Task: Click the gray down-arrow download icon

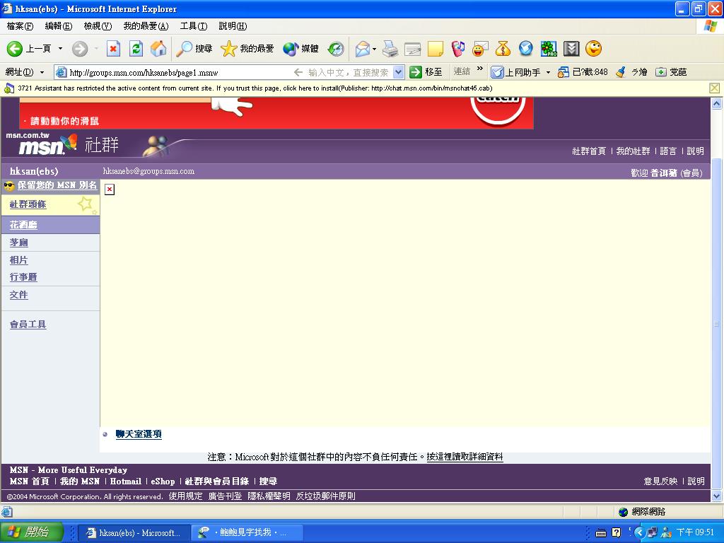Action: (571, 49)
